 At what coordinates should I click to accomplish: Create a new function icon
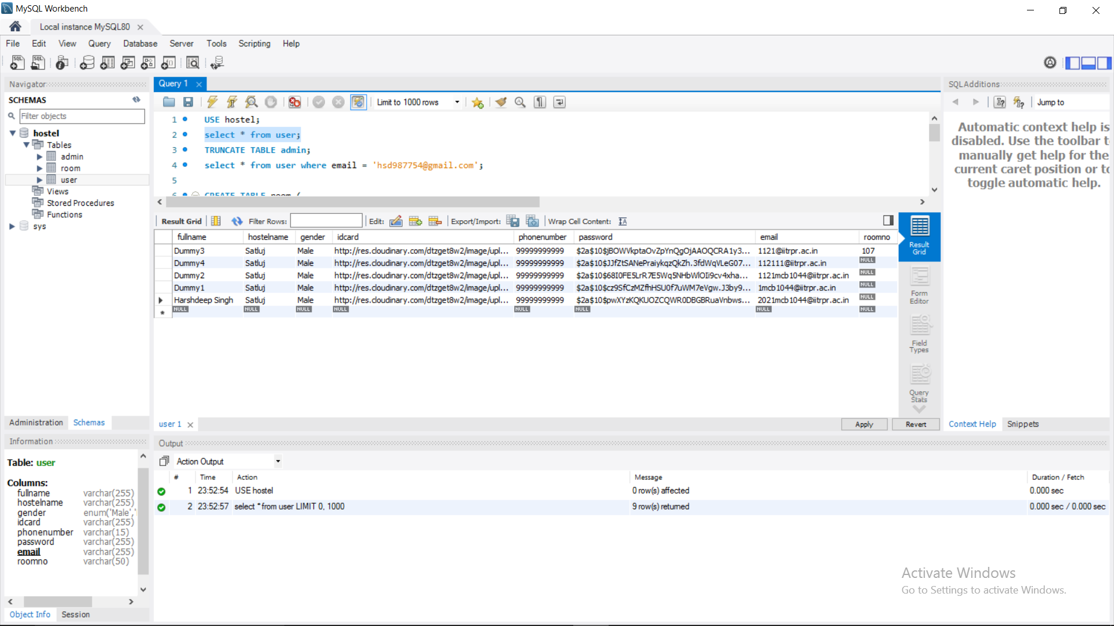point(169,63)
